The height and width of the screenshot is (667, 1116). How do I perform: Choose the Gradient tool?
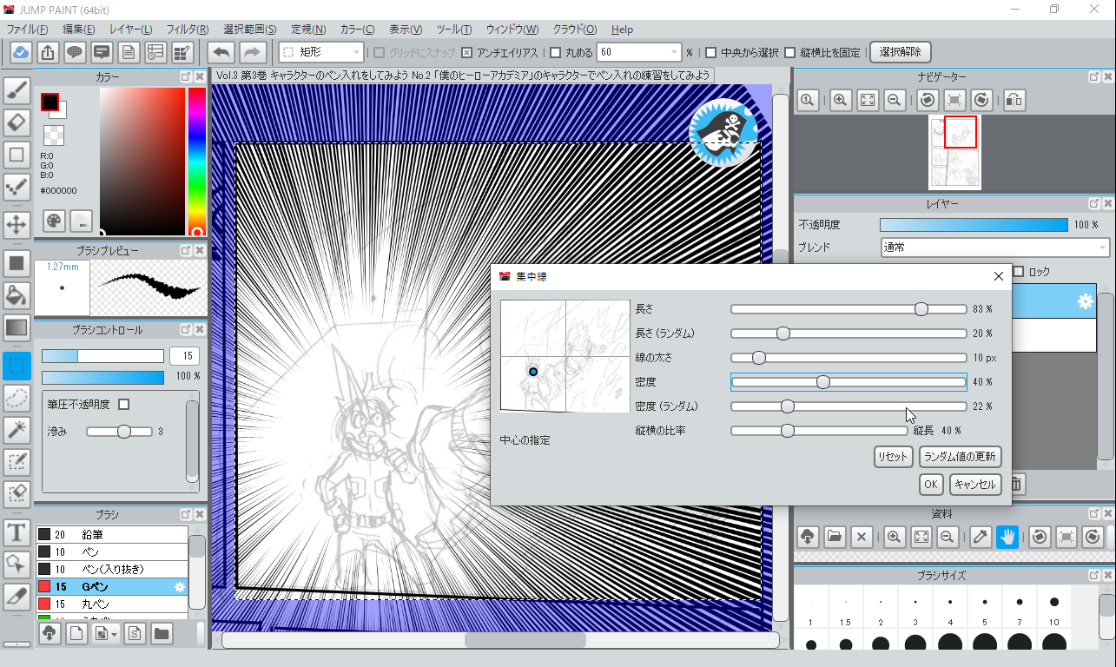tap(17, 327)
